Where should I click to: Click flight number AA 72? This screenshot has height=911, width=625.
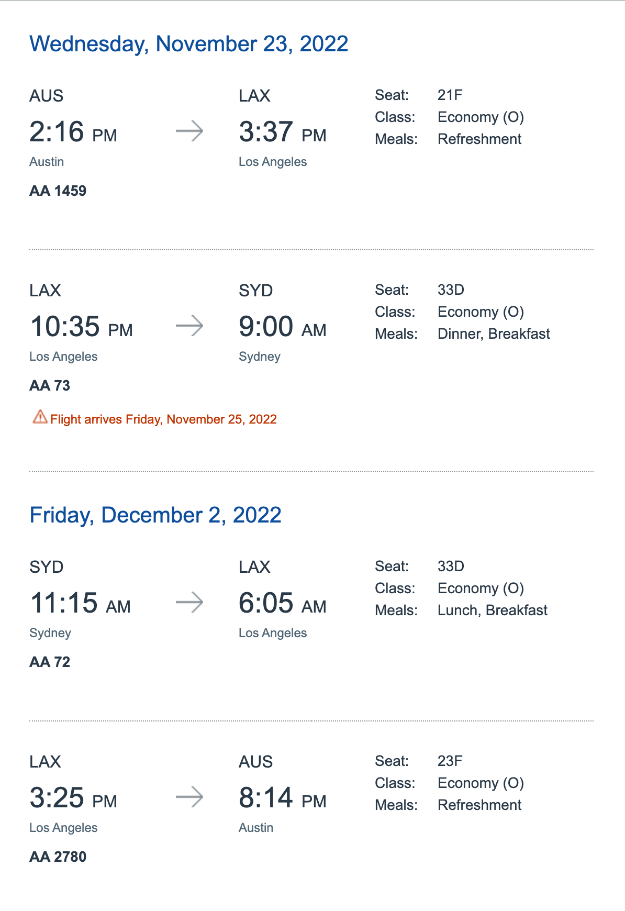(x=50, y=662)
